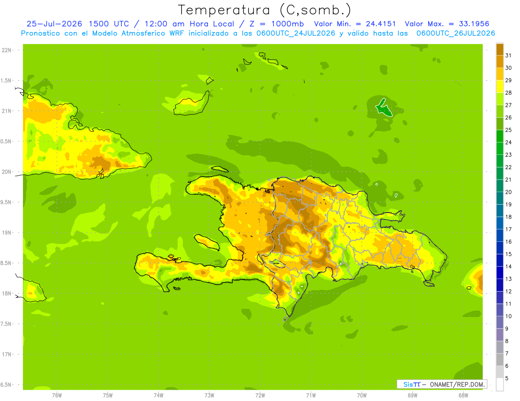The width and height of the screenshot is (520, 401).
Task: Click the 18N latitude axis label
Action: pos(7,293)
